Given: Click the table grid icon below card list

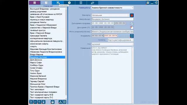Looking at the screenshot, I should 64,102.
